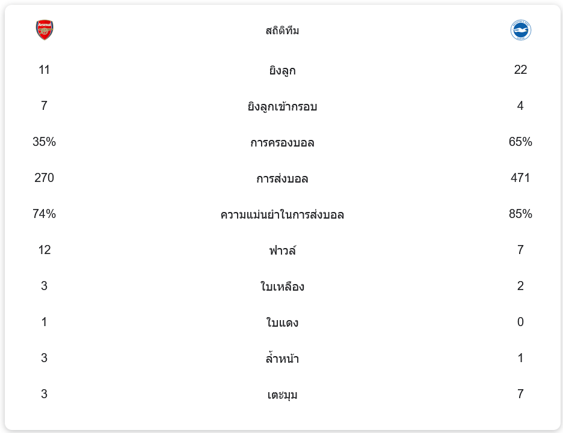
Task: Click the ล้ำหน้า offside label
Action: (x=282, y=359)
